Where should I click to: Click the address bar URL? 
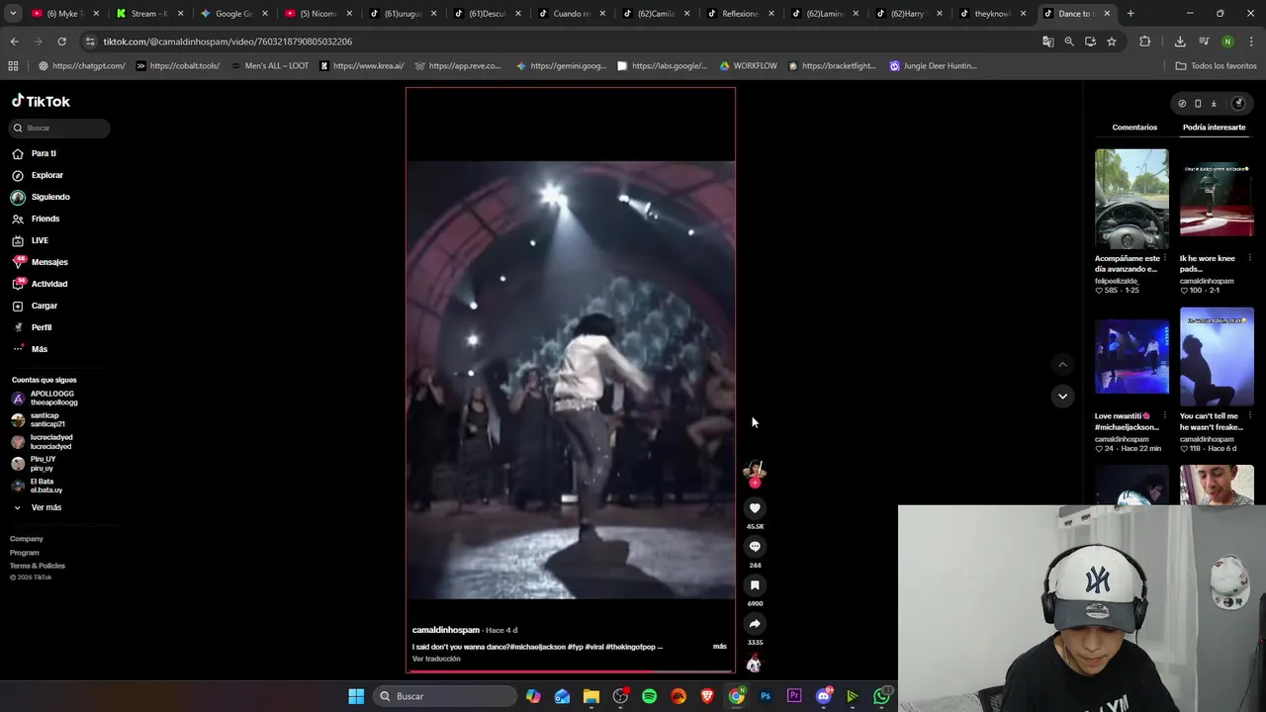tap(227, 42)
